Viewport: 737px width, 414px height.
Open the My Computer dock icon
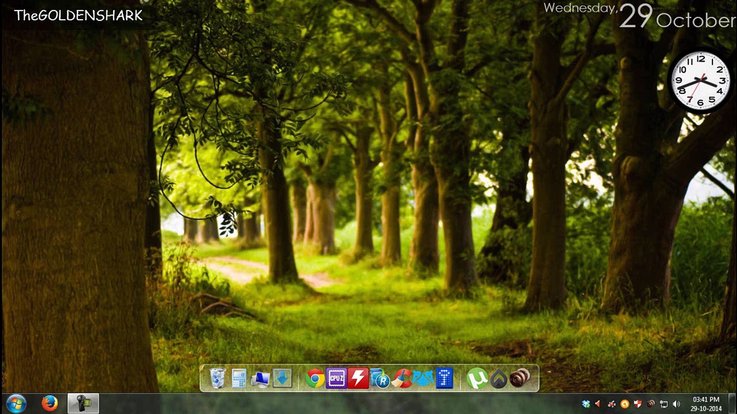point(261,379)
